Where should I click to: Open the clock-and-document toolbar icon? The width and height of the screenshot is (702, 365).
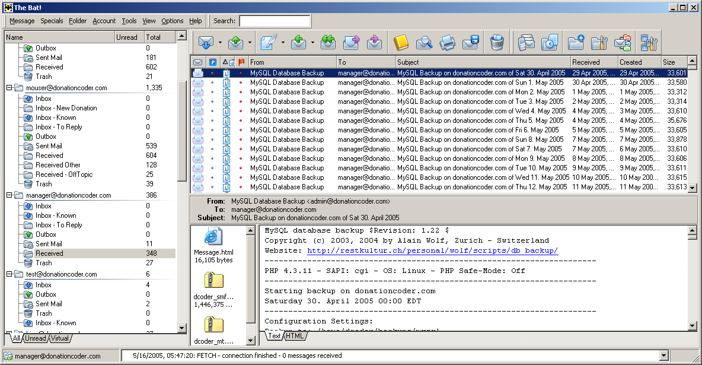tap(550, 43)
